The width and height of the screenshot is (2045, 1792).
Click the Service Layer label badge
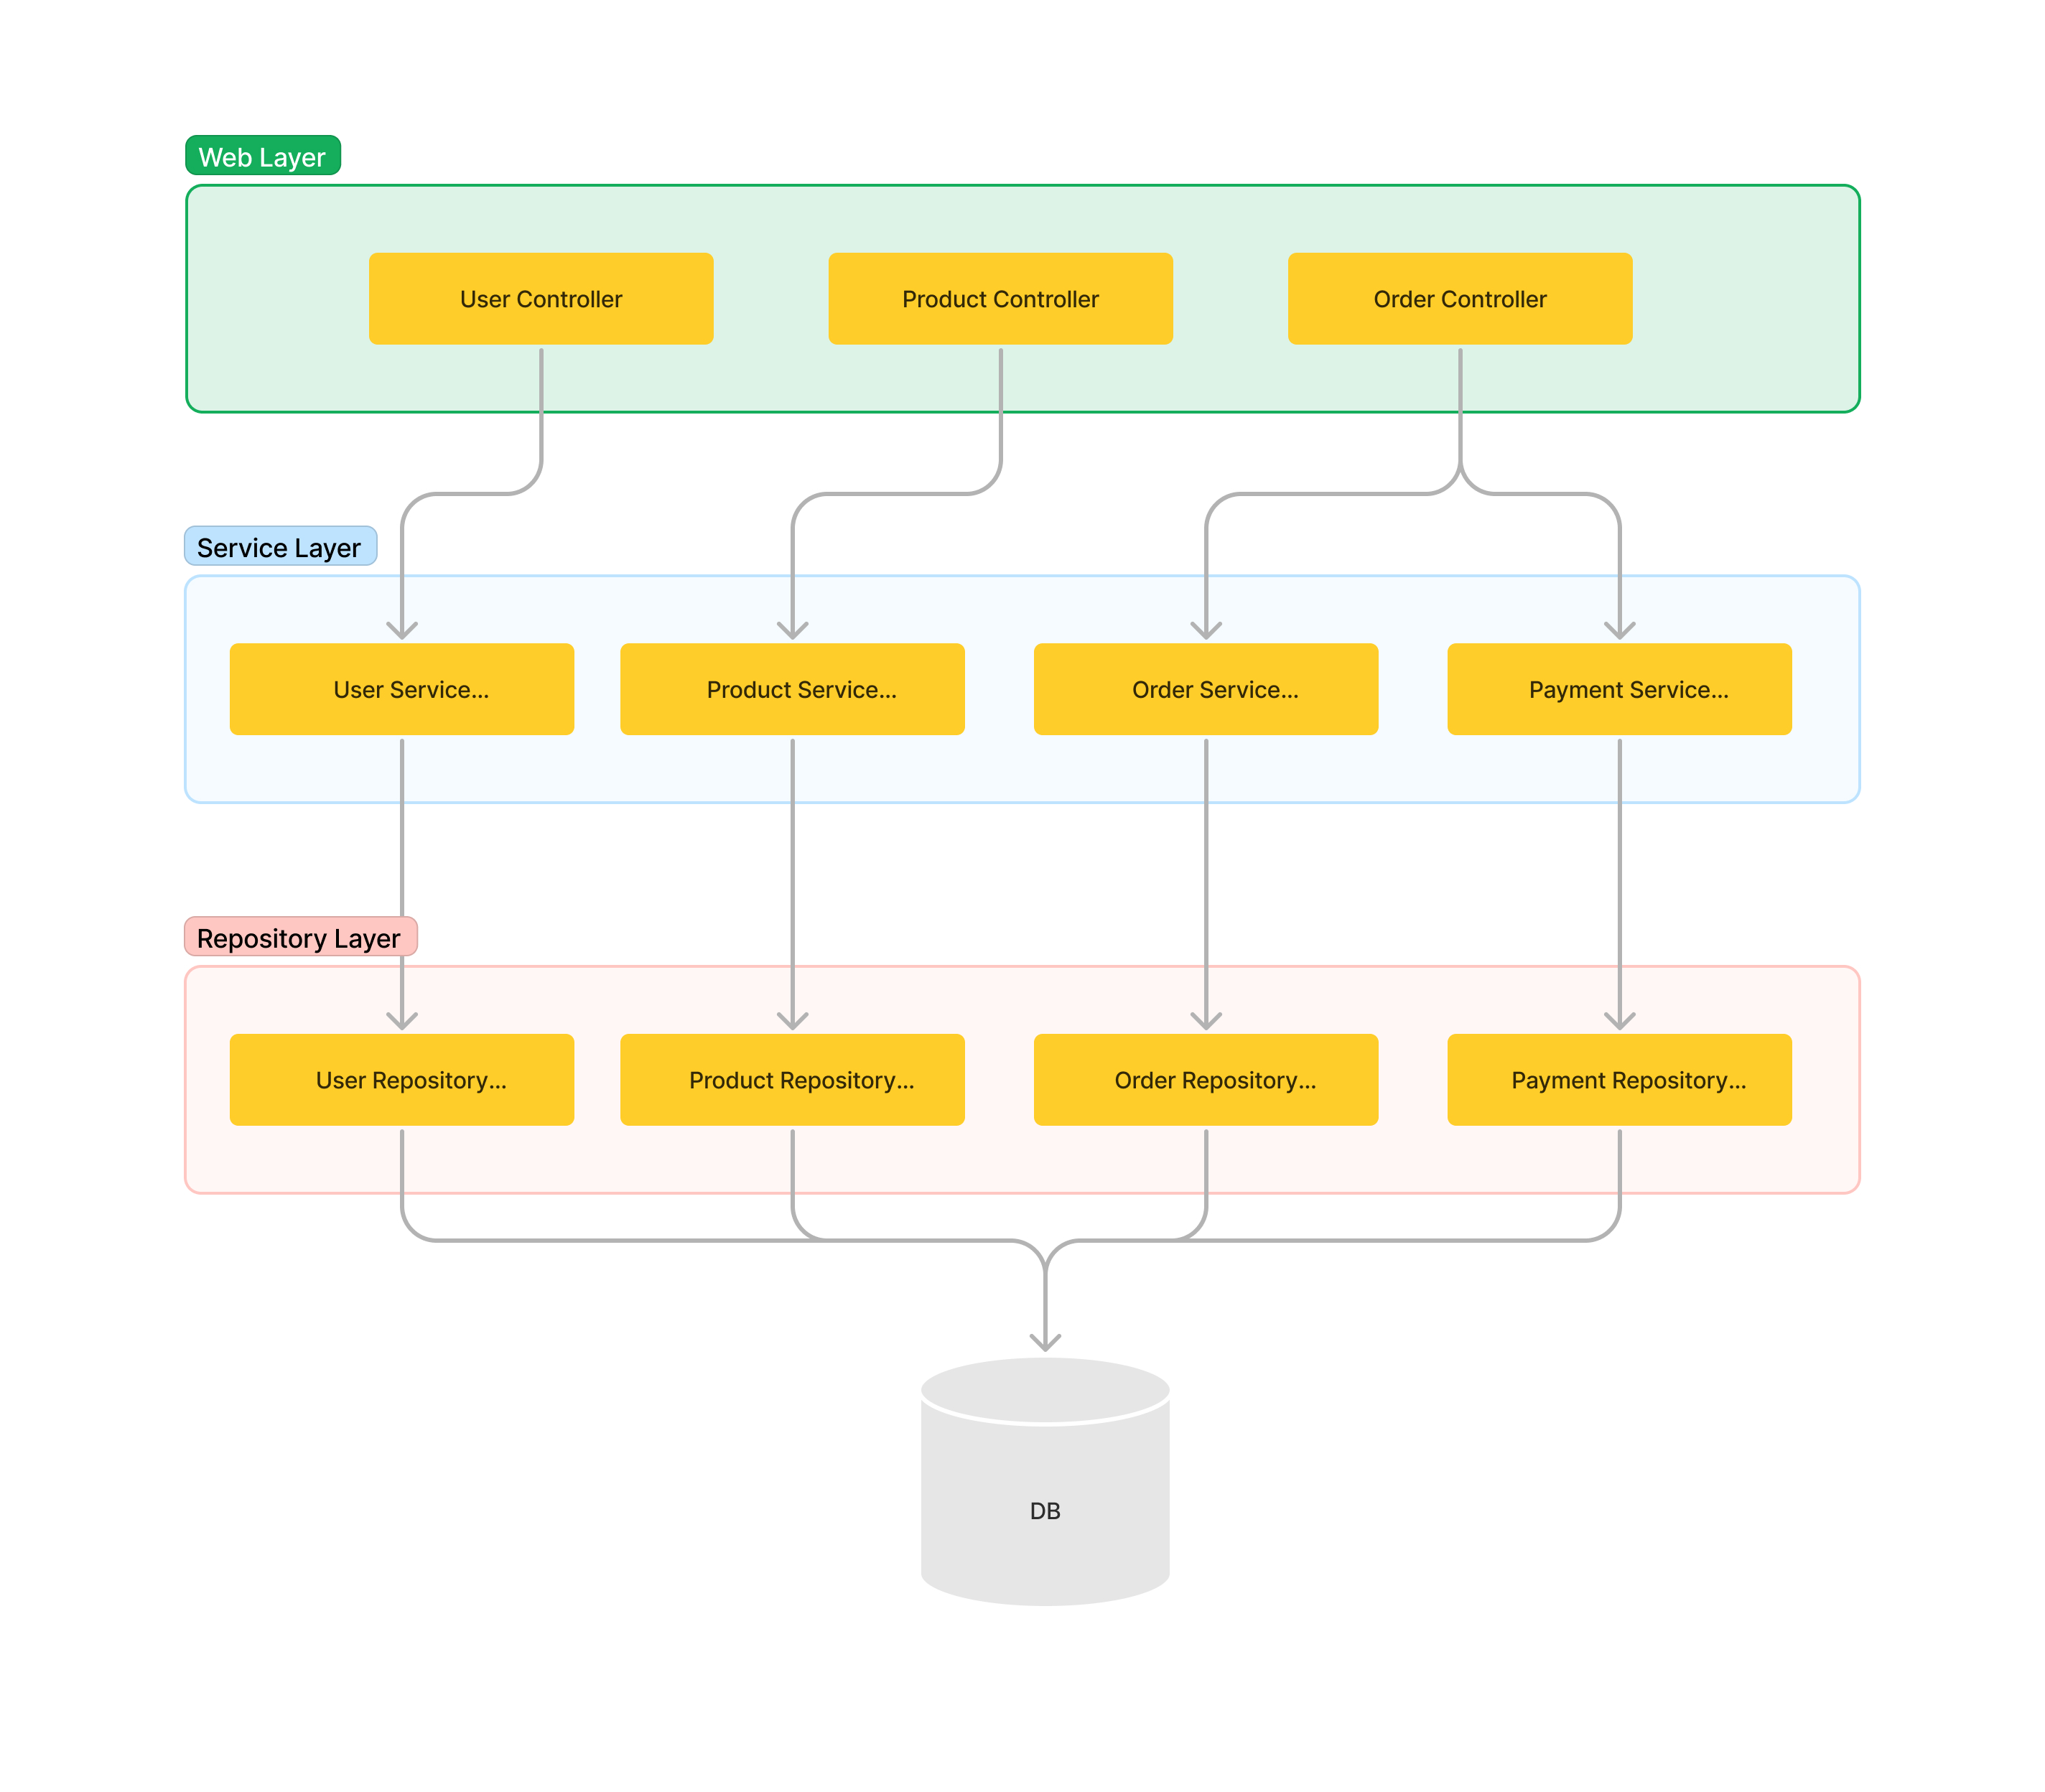click(x=280, y=547)
